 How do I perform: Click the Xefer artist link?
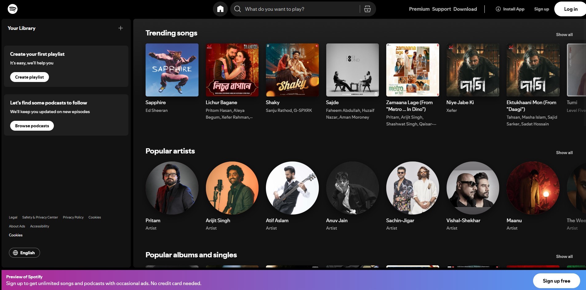[452, 110]
